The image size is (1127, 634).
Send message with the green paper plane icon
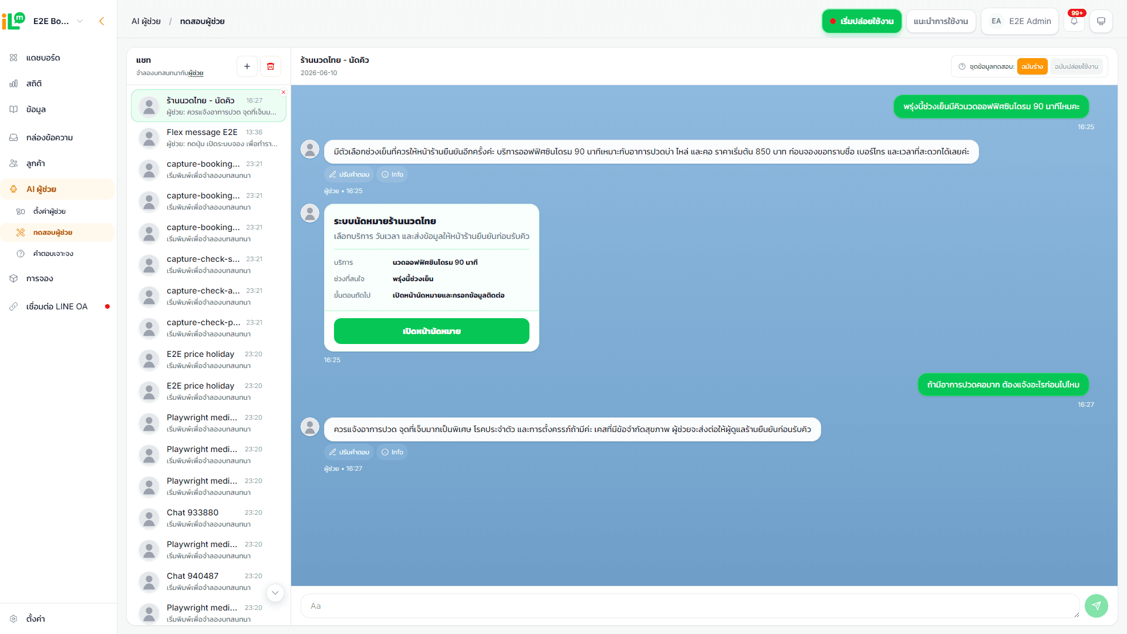(x=1096, y=606)
